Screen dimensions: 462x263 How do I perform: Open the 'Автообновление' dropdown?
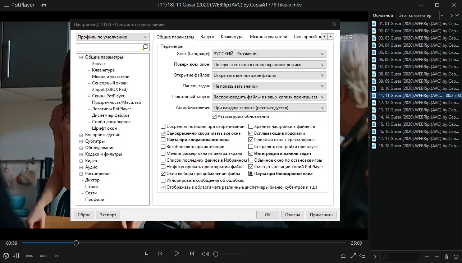269,108
